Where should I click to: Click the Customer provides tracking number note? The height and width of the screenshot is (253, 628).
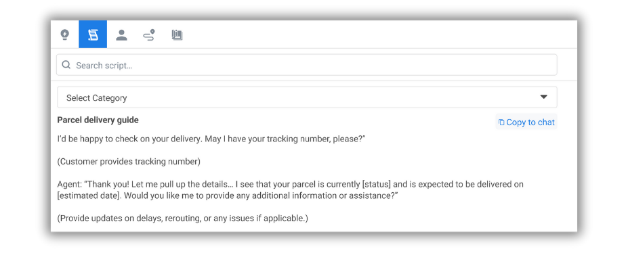129,162
